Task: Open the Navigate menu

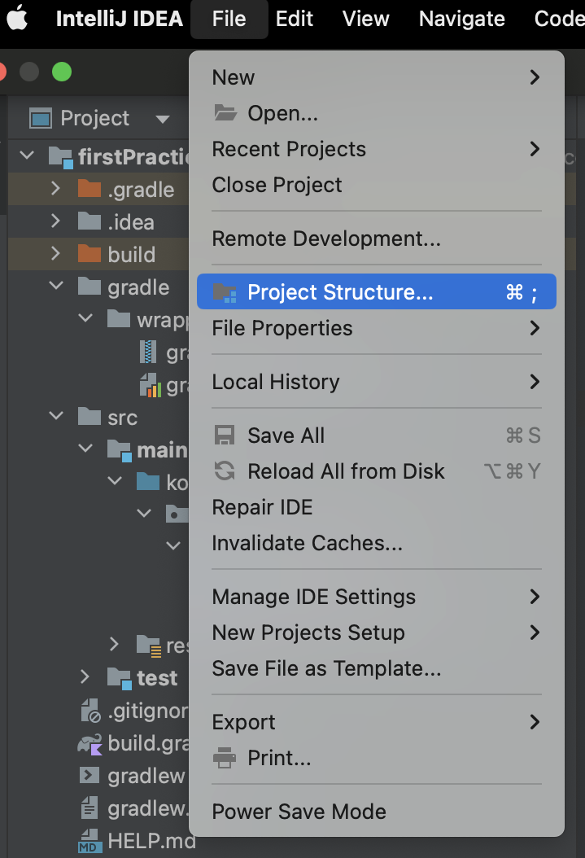Action: 462,19
